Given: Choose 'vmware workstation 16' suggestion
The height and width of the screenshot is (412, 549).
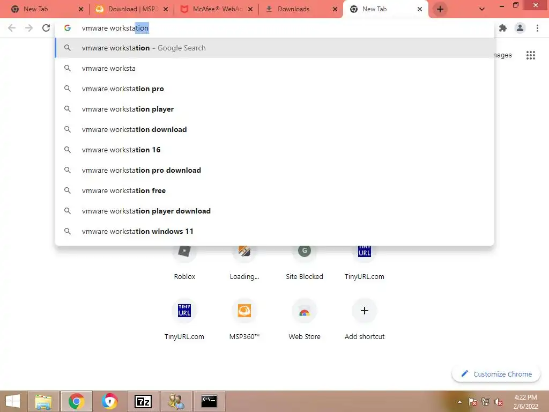Looking at the screenshot, I should click(x=274, y=150).
